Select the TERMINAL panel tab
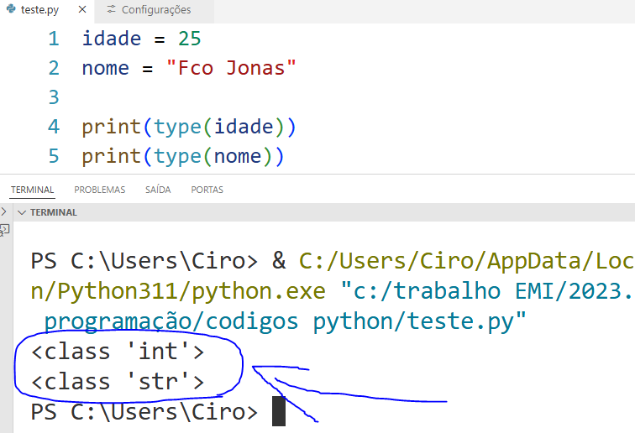The image size is (635, 433). coord(32,190)
